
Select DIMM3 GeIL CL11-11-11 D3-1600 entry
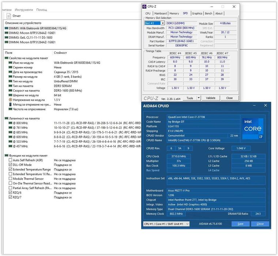pyautogui.click(x=29, y=38)
